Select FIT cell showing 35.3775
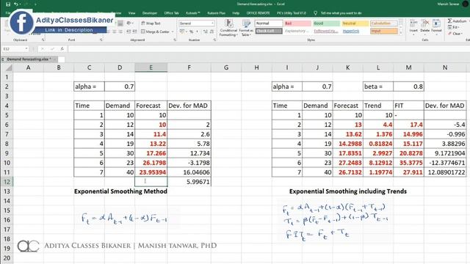Image resolution: width=470 pixels, height=264 pixels. point(408,163)
